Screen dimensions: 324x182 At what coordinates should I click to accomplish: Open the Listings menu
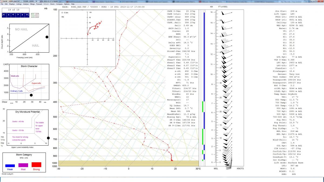(x=19, y=4)
